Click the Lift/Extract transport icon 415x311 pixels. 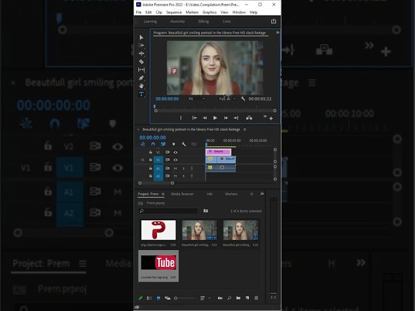pos(249,118)
